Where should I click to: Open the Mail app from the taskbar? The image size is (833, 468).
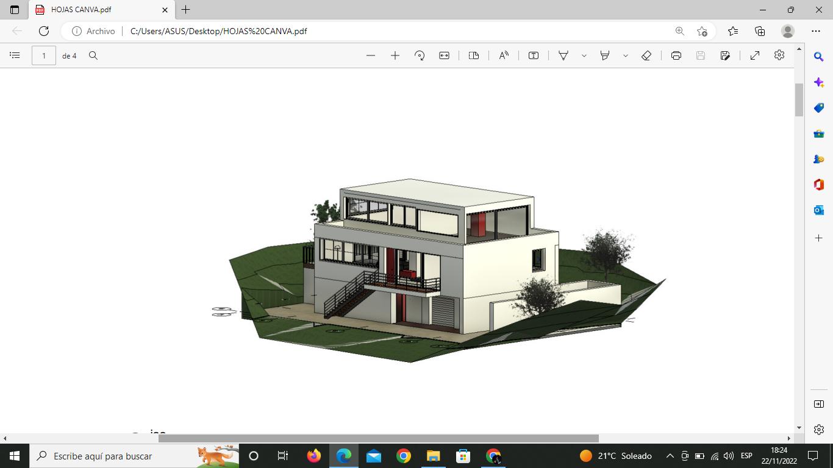pos(374,456)
